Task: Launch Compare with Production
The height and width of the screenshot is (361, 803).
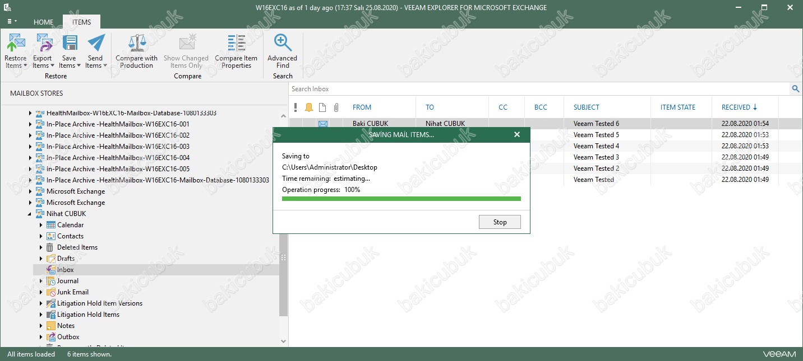Action: 137,51
